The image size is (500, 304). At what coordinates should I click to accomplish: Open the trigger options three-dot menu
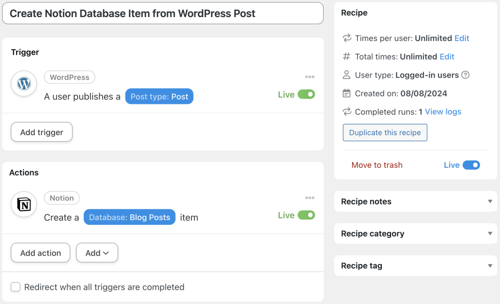click(310, 77)
